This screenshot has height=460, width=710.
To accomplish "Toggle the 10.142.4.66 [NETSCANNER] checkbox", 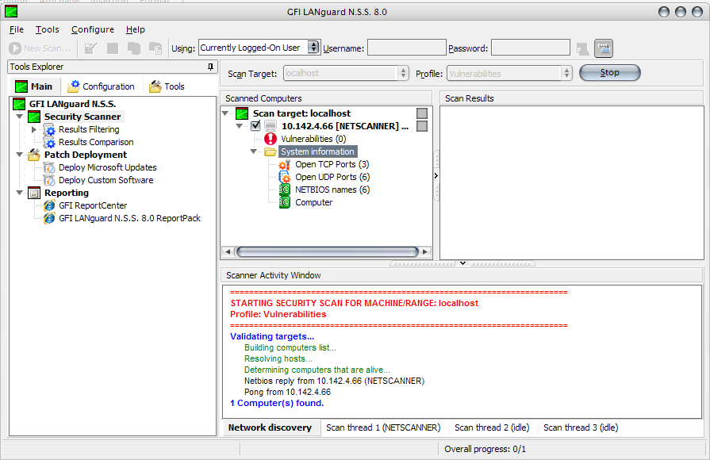I will [255, 126].
